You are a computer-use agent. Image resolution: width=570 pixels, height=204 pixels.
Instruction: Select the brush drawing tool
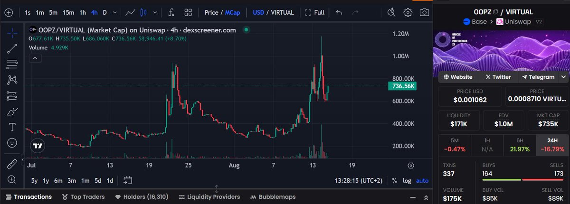(12, 112)
